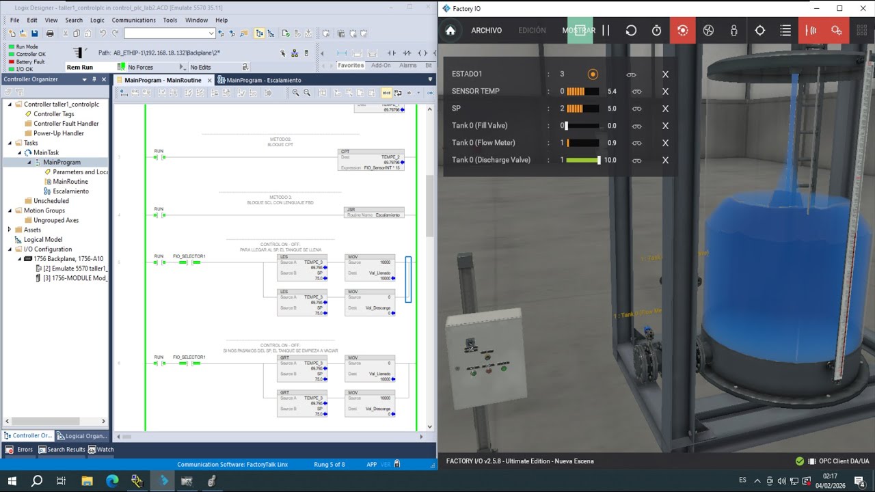Click the camera target crosshair icon
The image size is (875, 492).
759,30
